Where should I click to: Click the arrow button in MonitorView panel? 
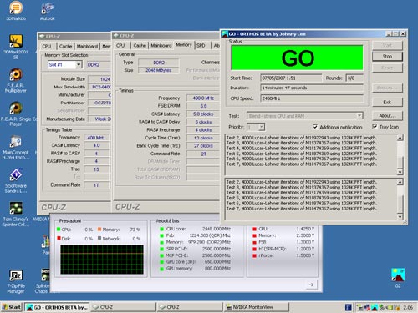click(x=311, y=285)
